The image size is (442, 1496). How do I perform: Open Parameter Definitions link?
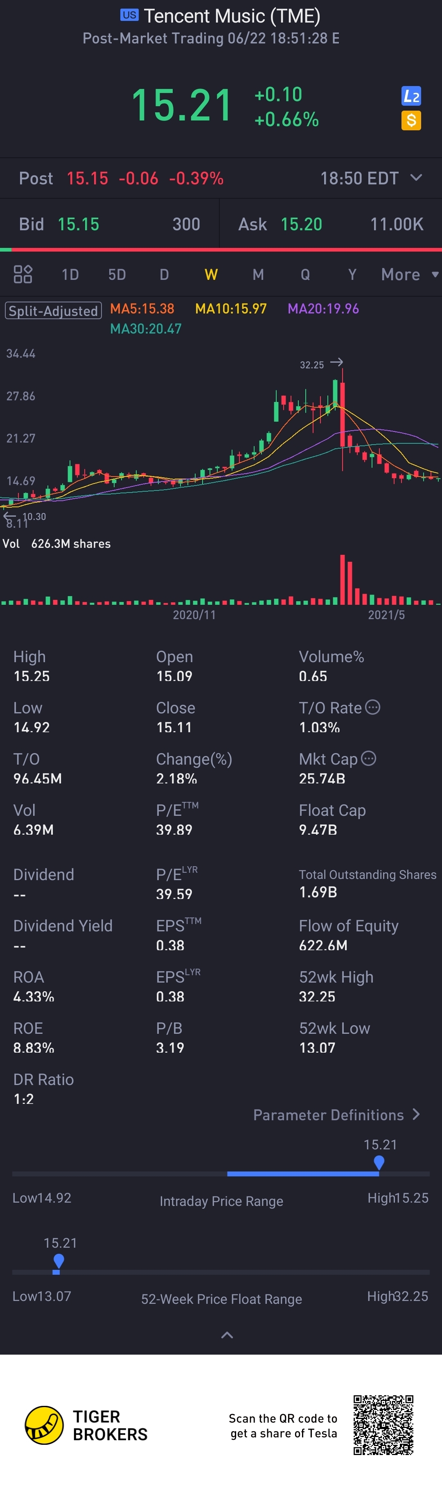(x=336, y=1115)
